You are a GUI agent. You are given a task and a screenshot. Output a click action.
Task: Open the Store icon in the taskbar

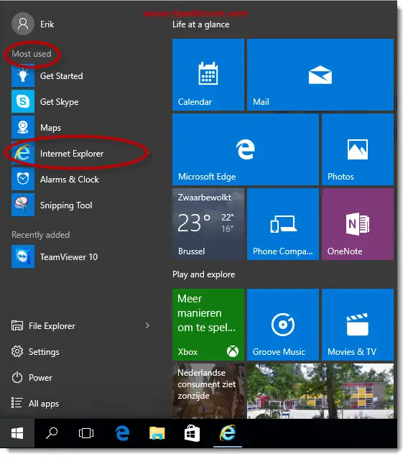[x=192, y=433]
